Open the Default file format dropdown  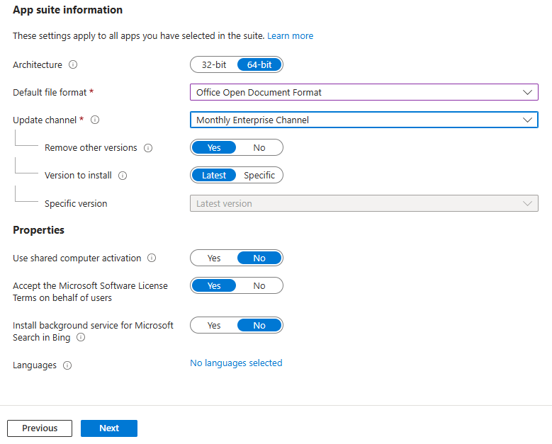[x=364, y=92]
